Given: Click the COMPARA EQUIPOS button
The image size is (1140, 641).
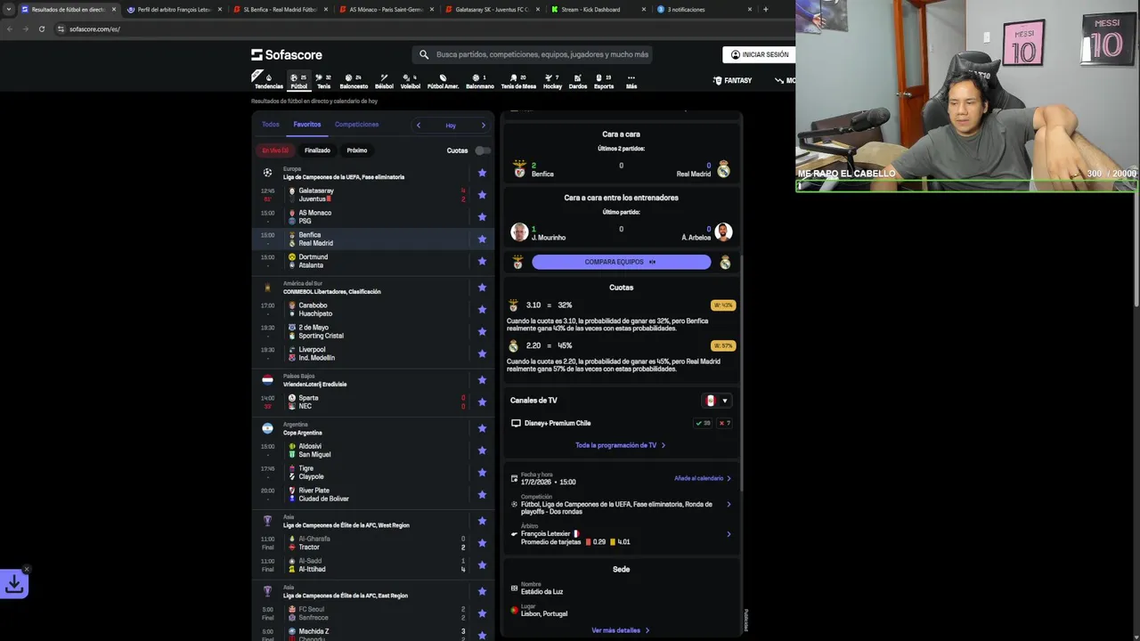Looking at the screenshot, I should click(621, 262).
